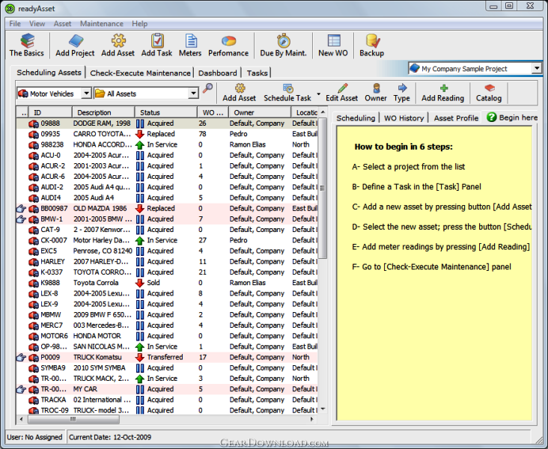Click the Edit Asset pencil icon
Image resolution: width=548 pixels, height=449 pixels.
342,93
